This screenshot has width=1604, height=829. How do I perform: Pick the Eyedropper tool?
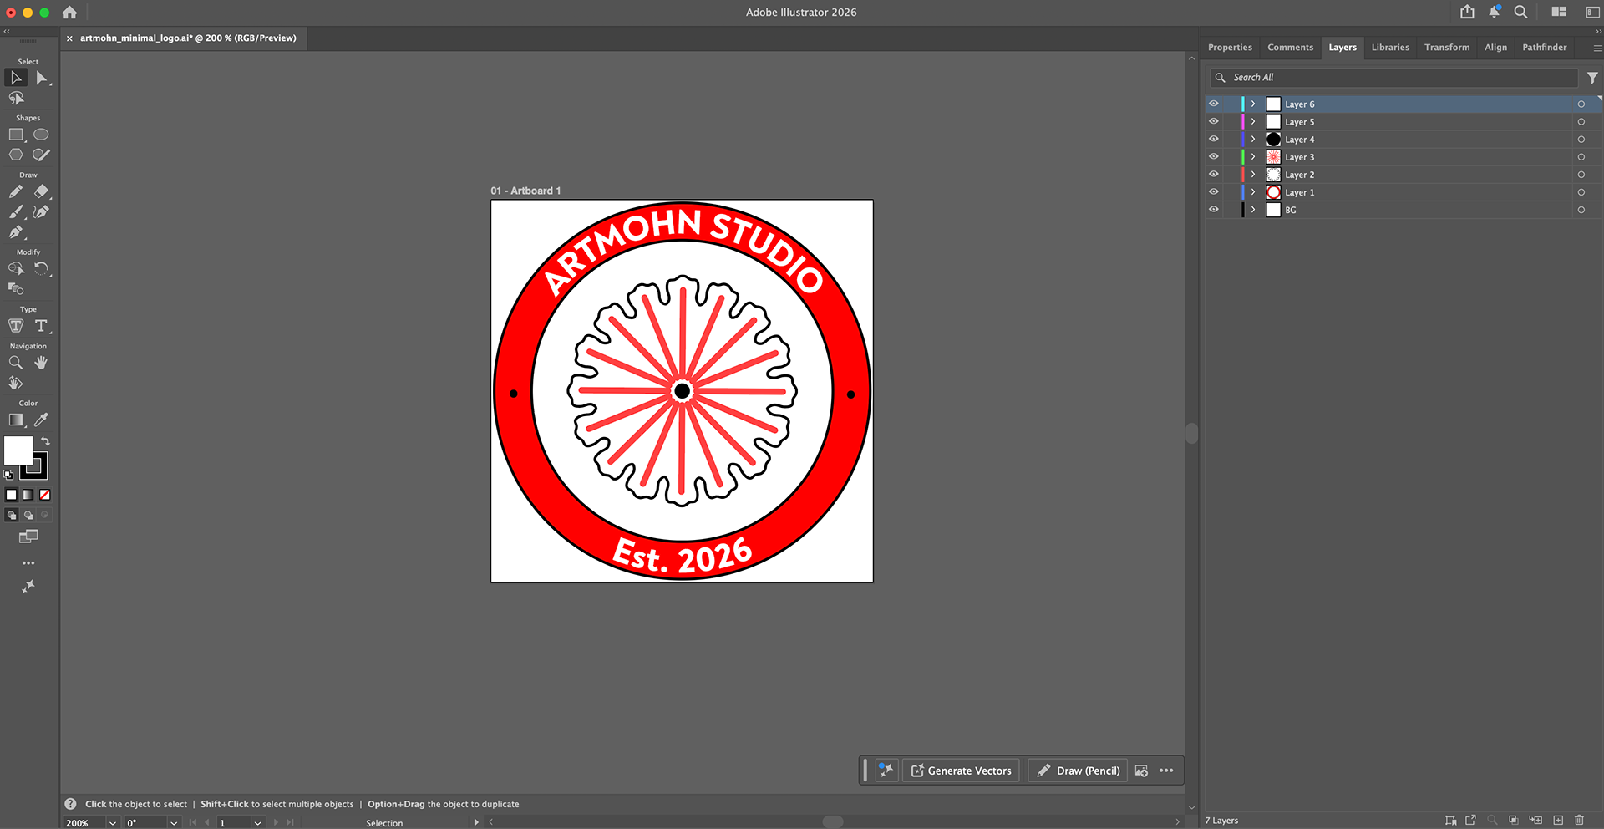(x=41, y=420)
